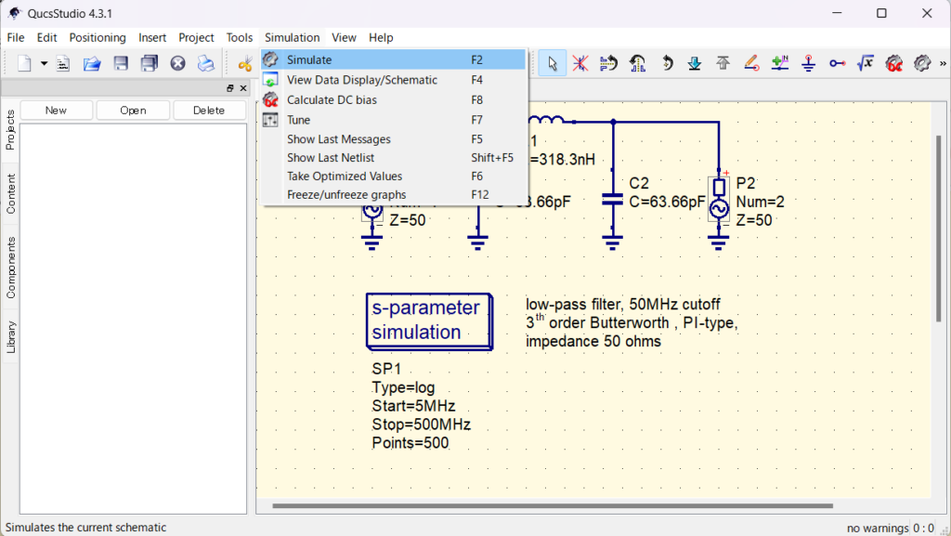Click the rotate component toolbar icon

(x=667, y=63)
